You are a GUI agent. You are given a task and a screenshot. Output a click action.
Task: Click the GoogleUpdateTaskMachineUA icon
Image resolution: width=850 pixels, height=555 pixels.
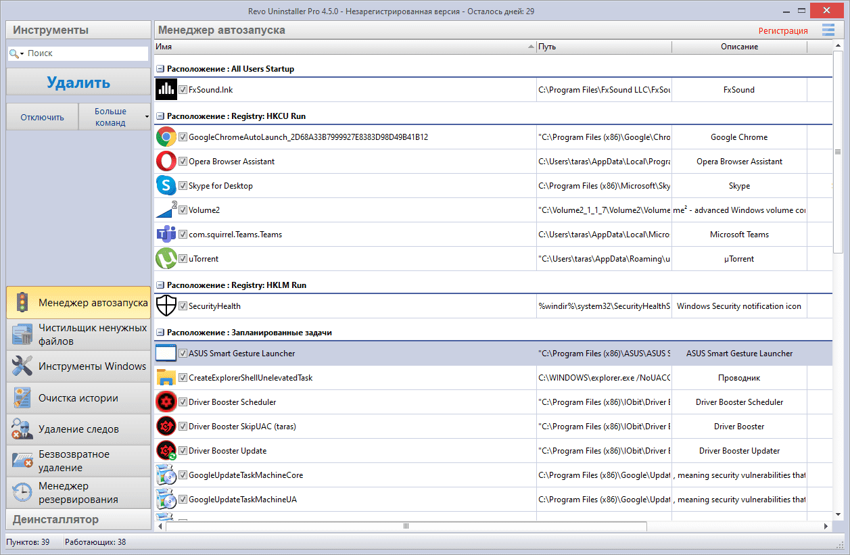166,500
